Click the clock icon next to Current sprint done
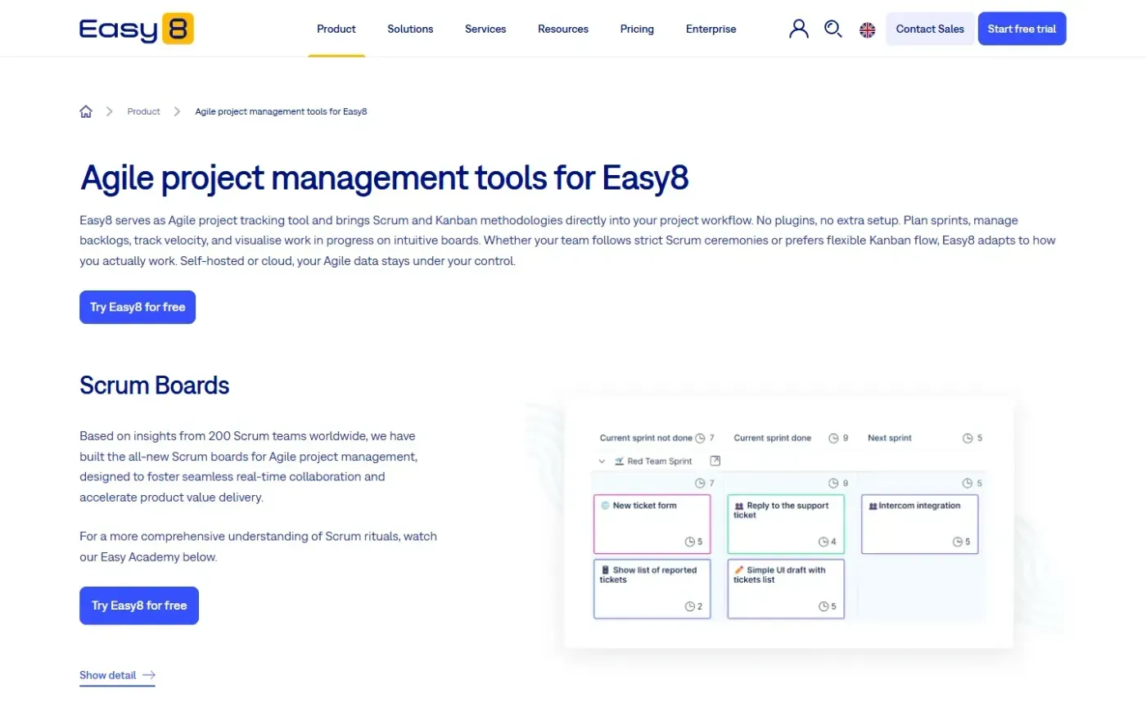The height and width of the screenshot is (716, 1146). click(833, 439)
